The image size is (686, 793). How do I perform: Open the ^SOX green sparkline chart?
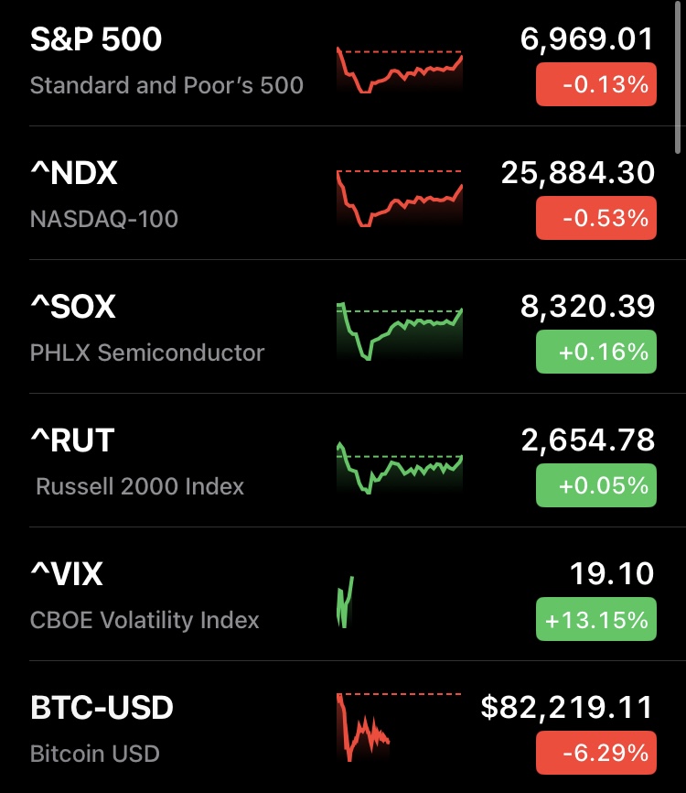point(400,331)
